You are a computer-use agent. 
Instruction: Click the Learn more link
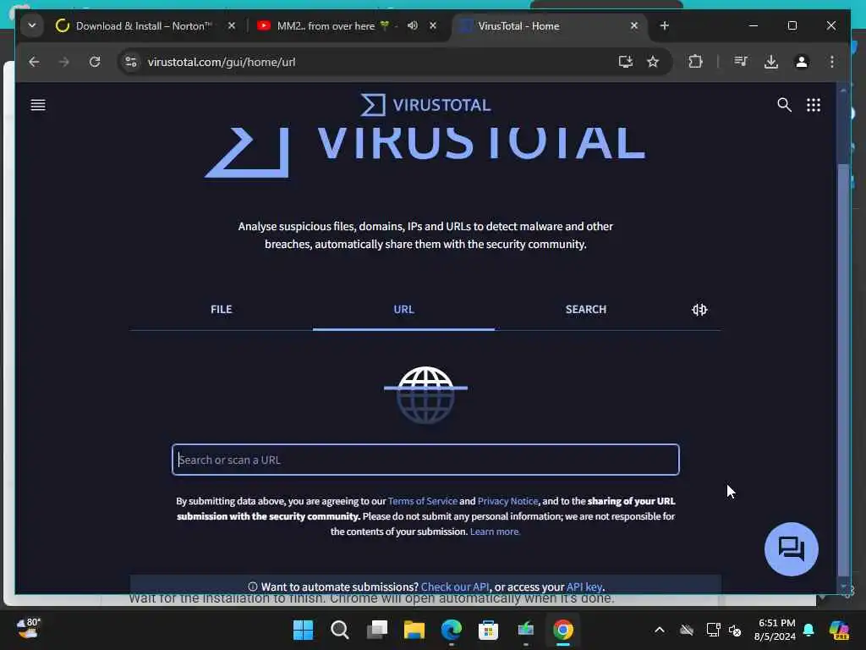495,532
